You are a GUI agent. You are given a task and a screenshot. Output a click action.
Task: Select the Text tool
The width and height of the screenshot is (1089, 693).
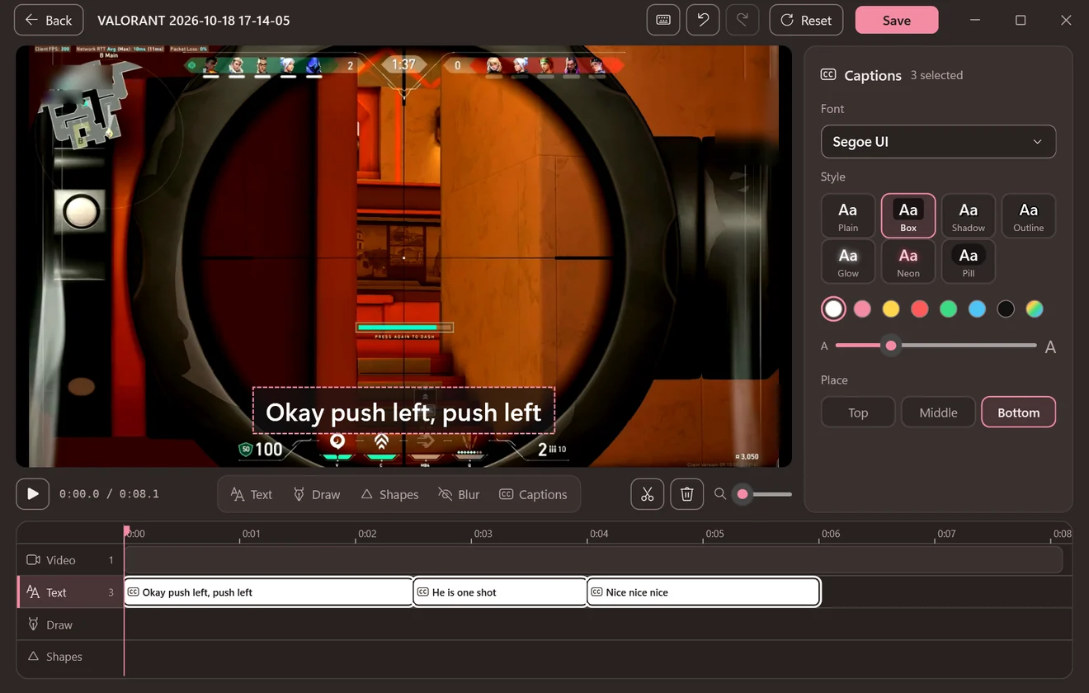pos(252,494)
